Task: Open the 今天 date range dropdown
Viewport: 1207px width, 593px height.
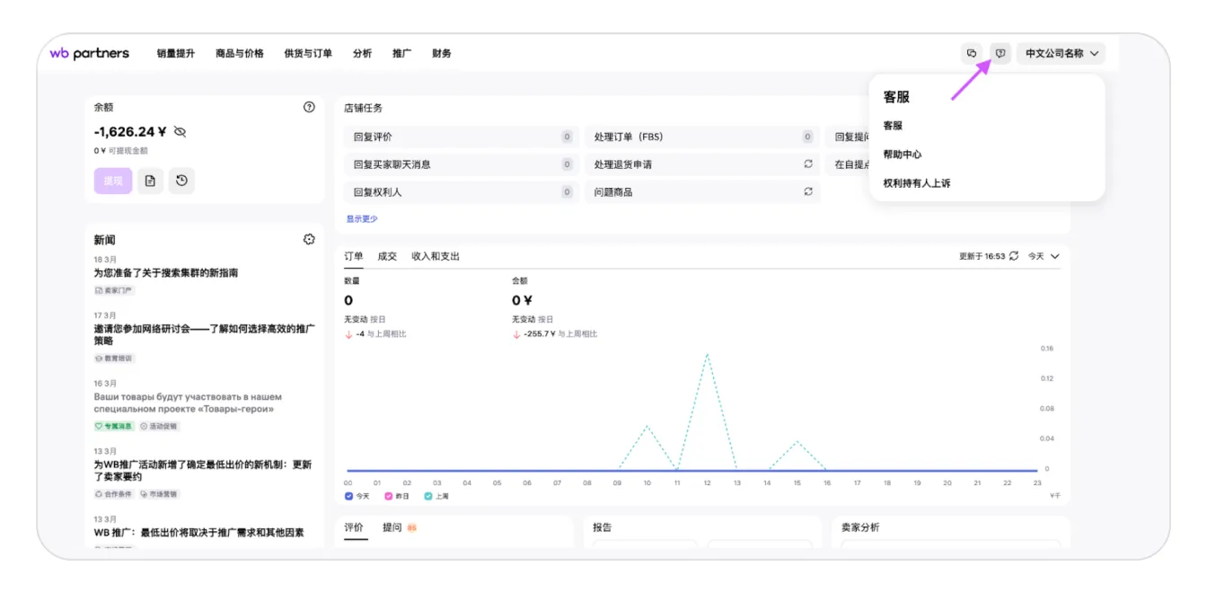Action: [x=1044, y=256]
